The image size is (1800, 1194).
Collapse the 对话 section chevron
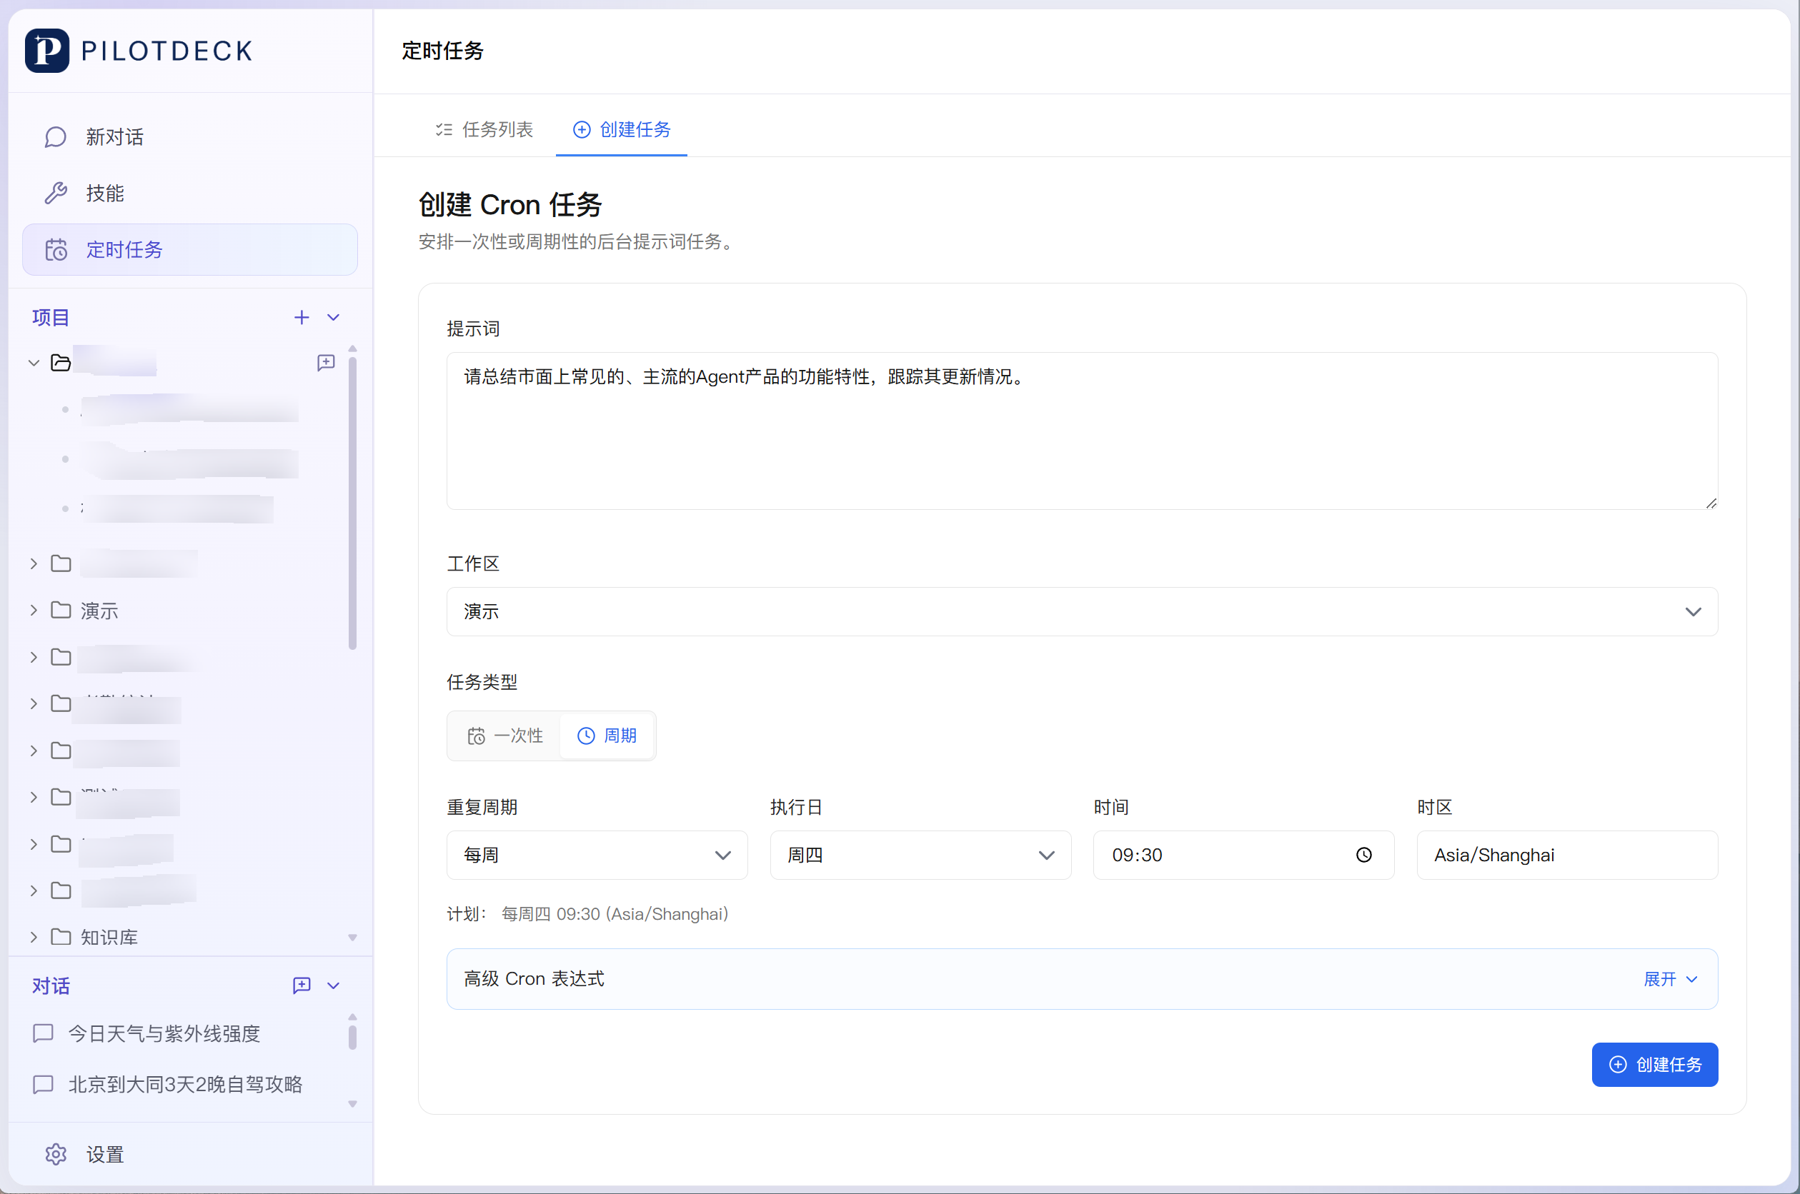(x=333, y=985)
